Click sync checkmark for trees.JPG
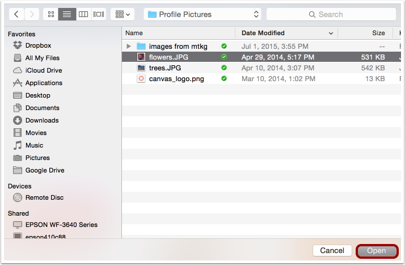The width and height of the screenshot is (405, 265). tap(224, 68)
